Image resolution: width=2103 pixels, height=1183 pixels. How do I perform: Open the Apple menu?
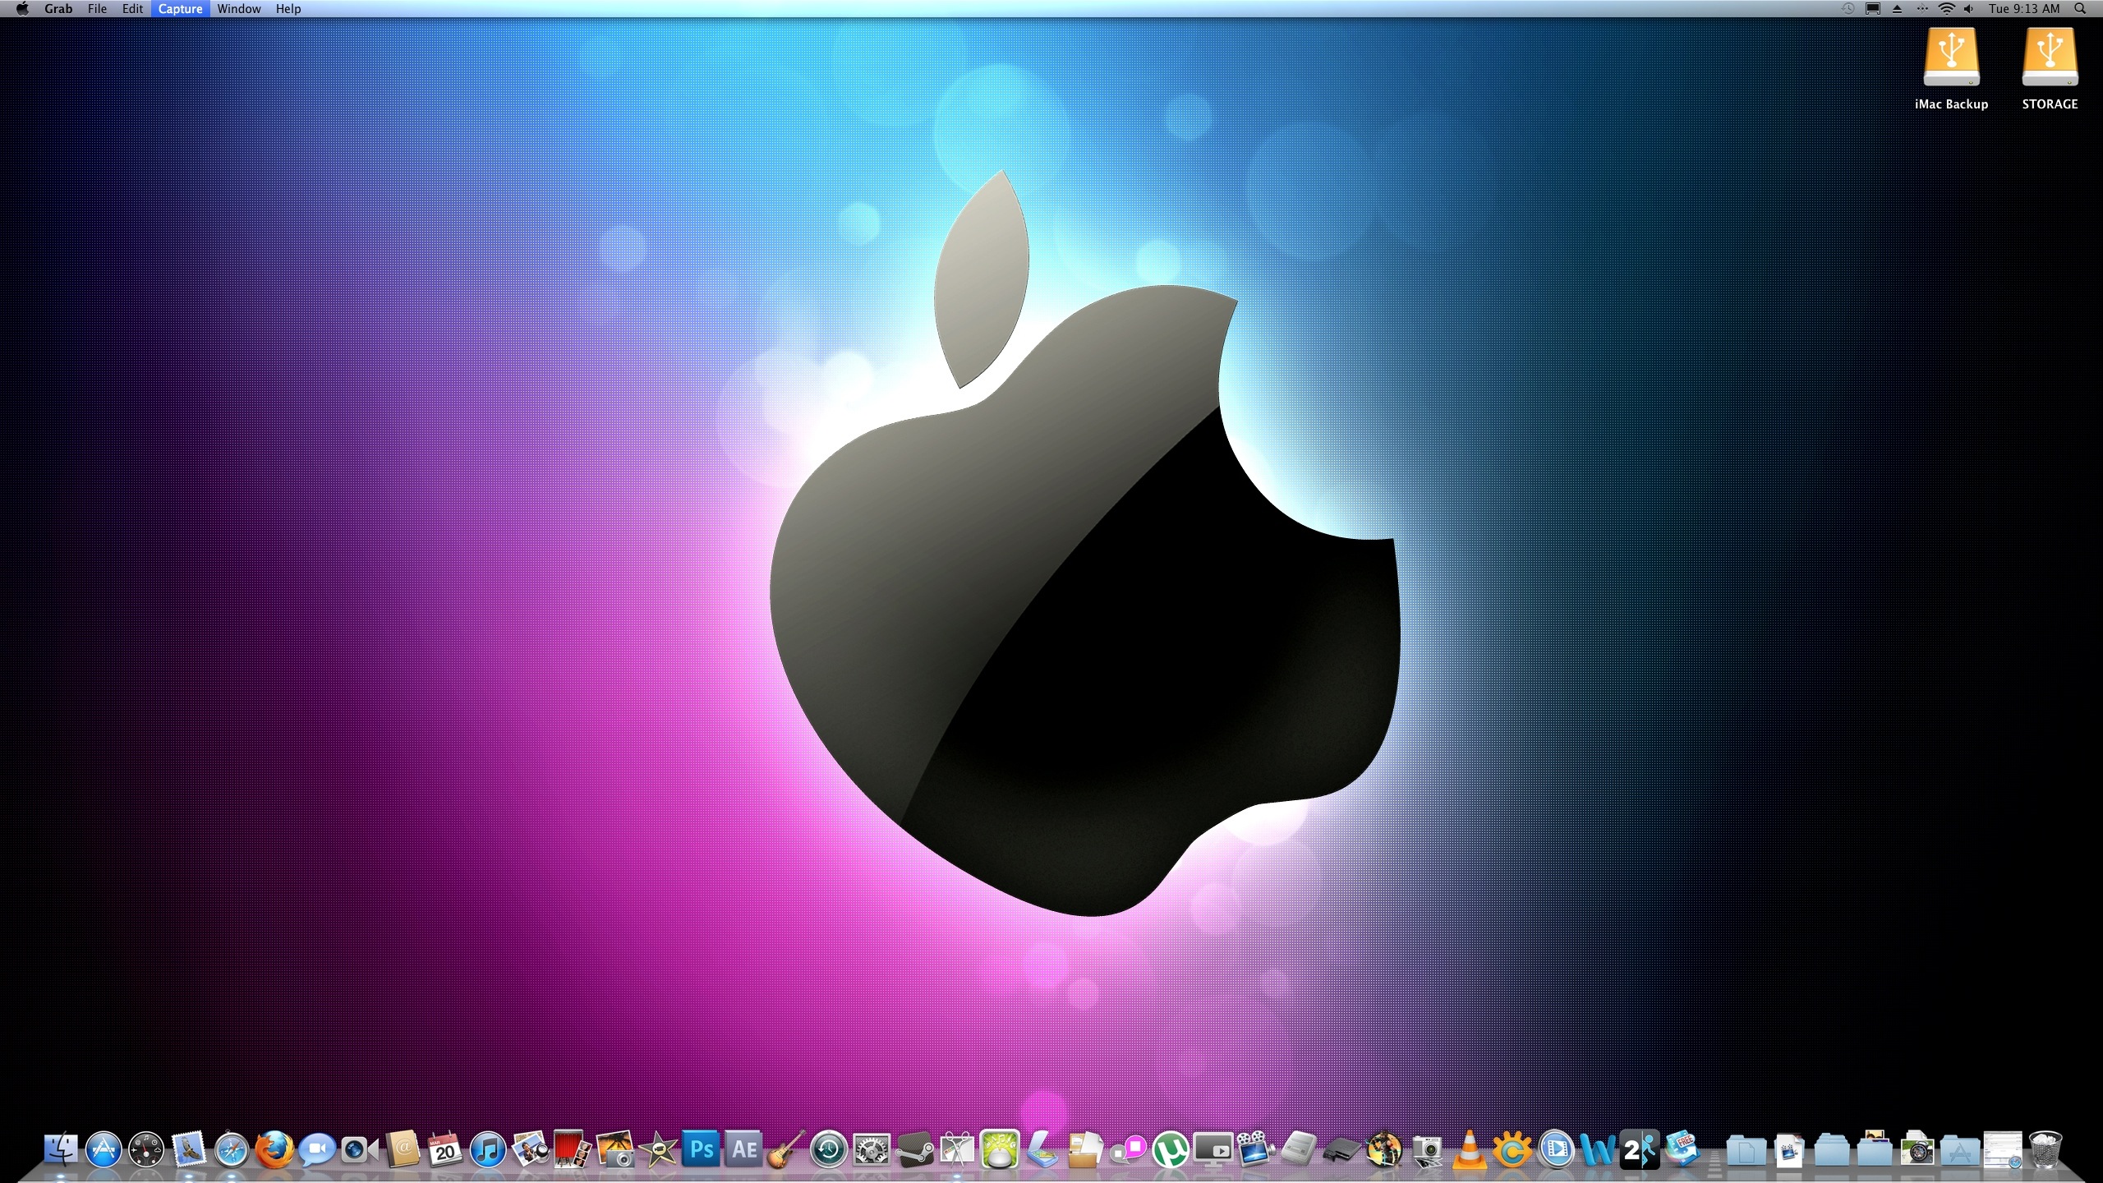[x=22, y=9]
